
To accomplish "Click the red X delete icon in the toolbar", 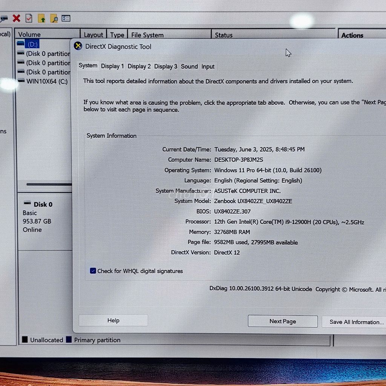I will (x=17, y=18).
